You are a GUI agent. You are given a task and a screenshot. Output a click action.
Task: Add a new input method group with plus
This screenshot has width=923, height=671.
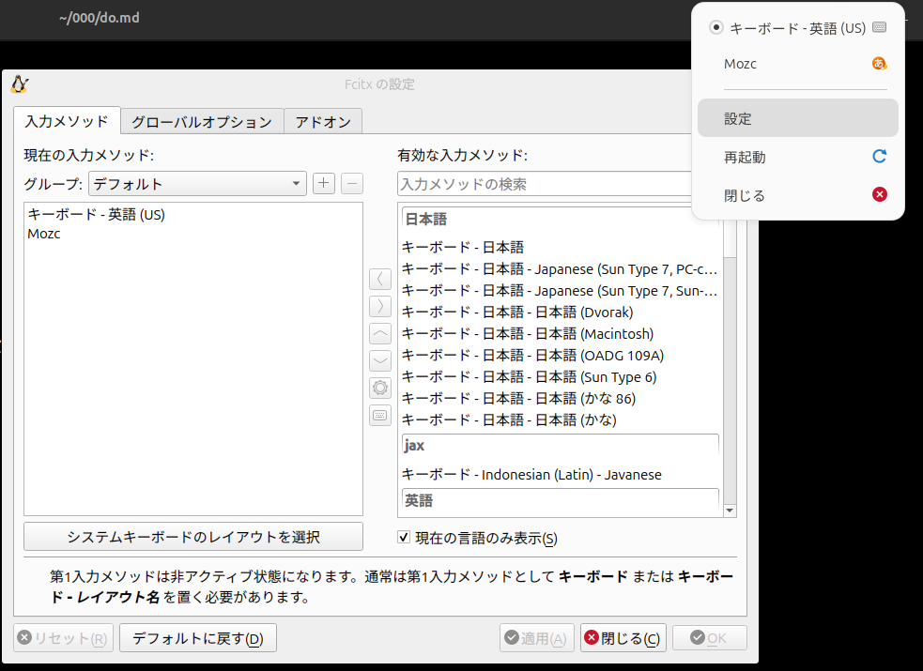tap(323, 184)
